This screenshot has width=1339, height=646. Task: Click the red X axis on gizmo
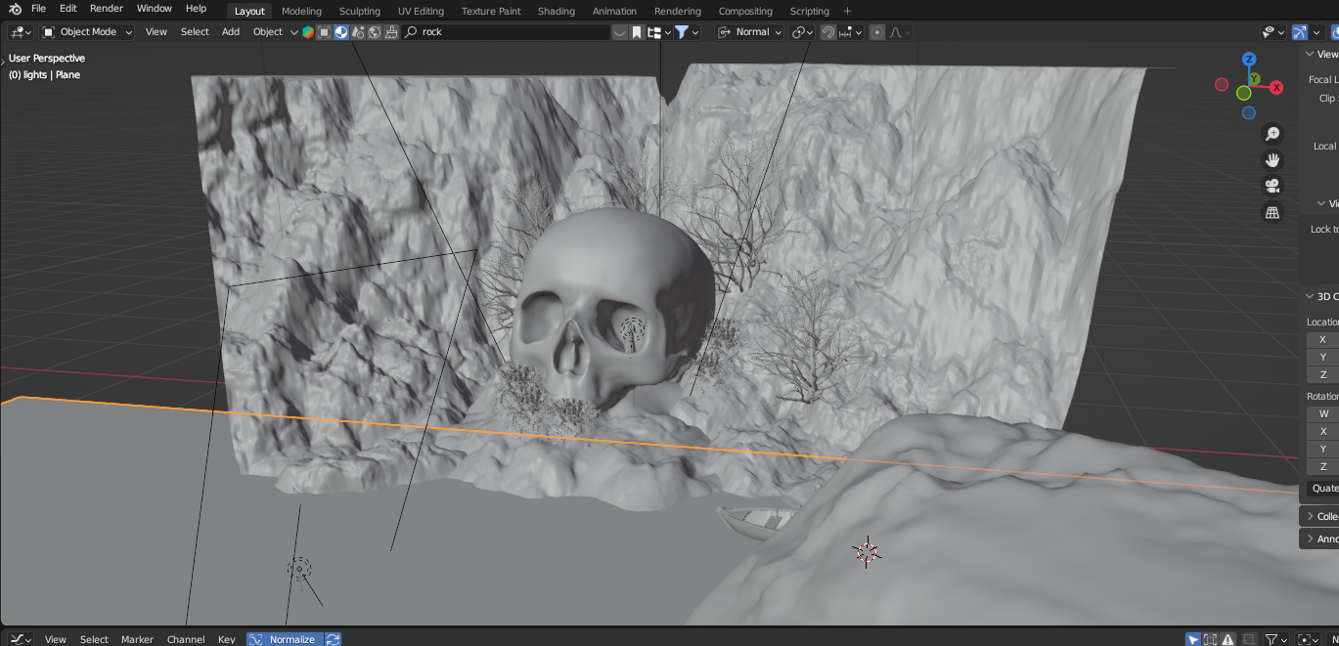click(x=1276, y=87)
